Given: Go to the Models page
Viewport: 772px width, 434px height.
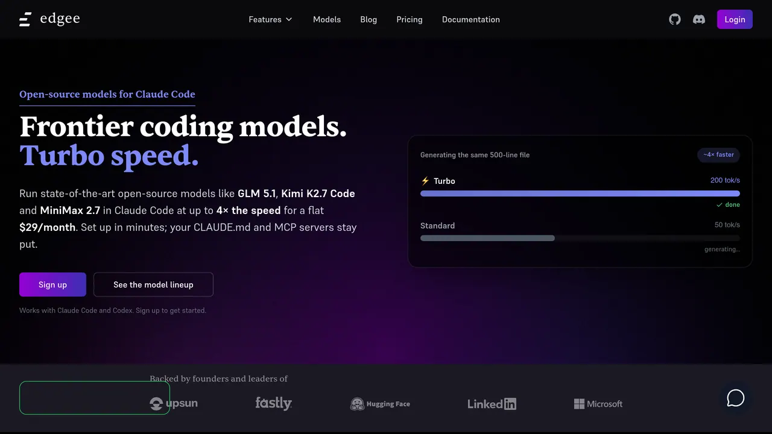Looking at the screenshot, I should point(327,19).
